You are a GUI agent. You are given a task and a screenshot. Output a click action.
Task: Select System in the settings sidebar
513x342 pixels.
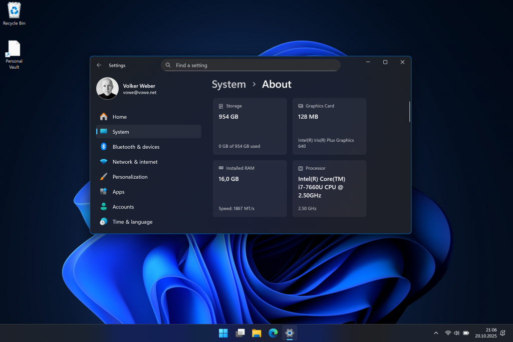pos(121,132)
